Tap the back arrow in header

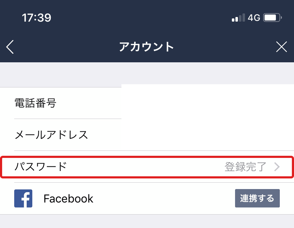[10, 47]
